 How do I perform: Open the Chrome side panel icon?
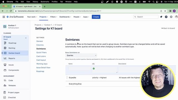pos(170,11)
